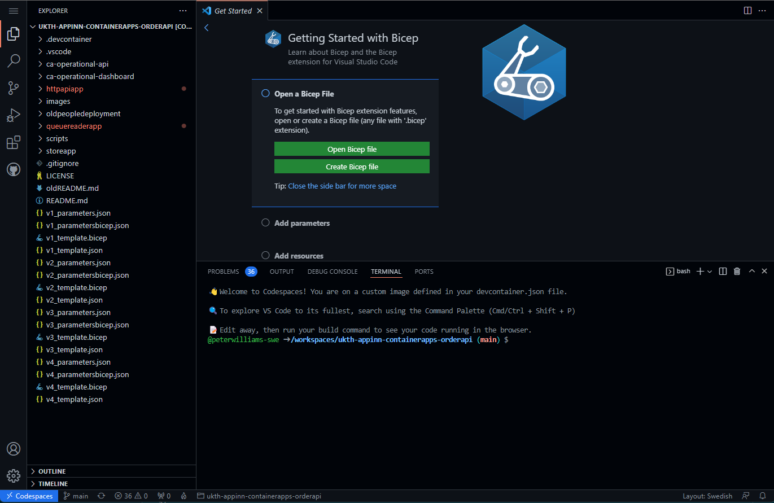Expand the ca-operational-api folder
The image size is (774, 503).
[x=112, y=64]
